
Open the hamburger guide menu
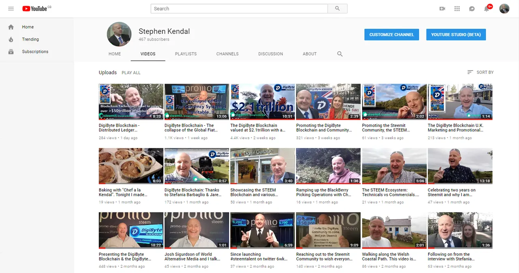pyautogui.click(x=11, y=9)
